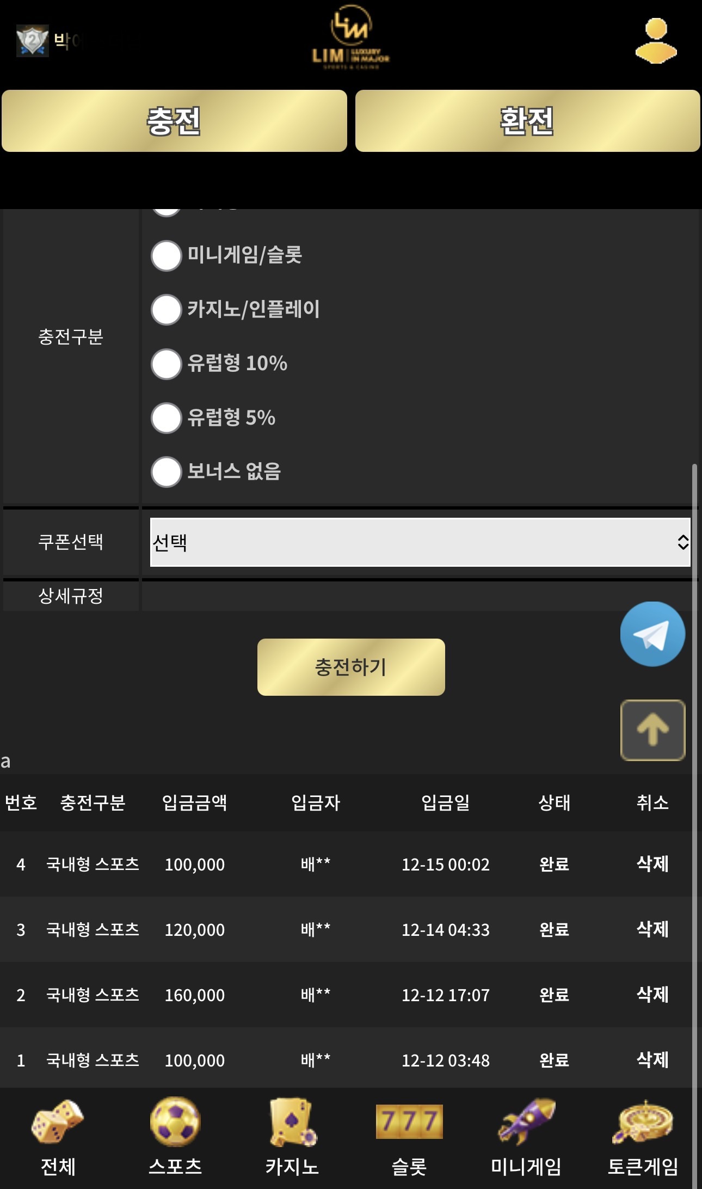Open the user profile icon

(656, 41)
